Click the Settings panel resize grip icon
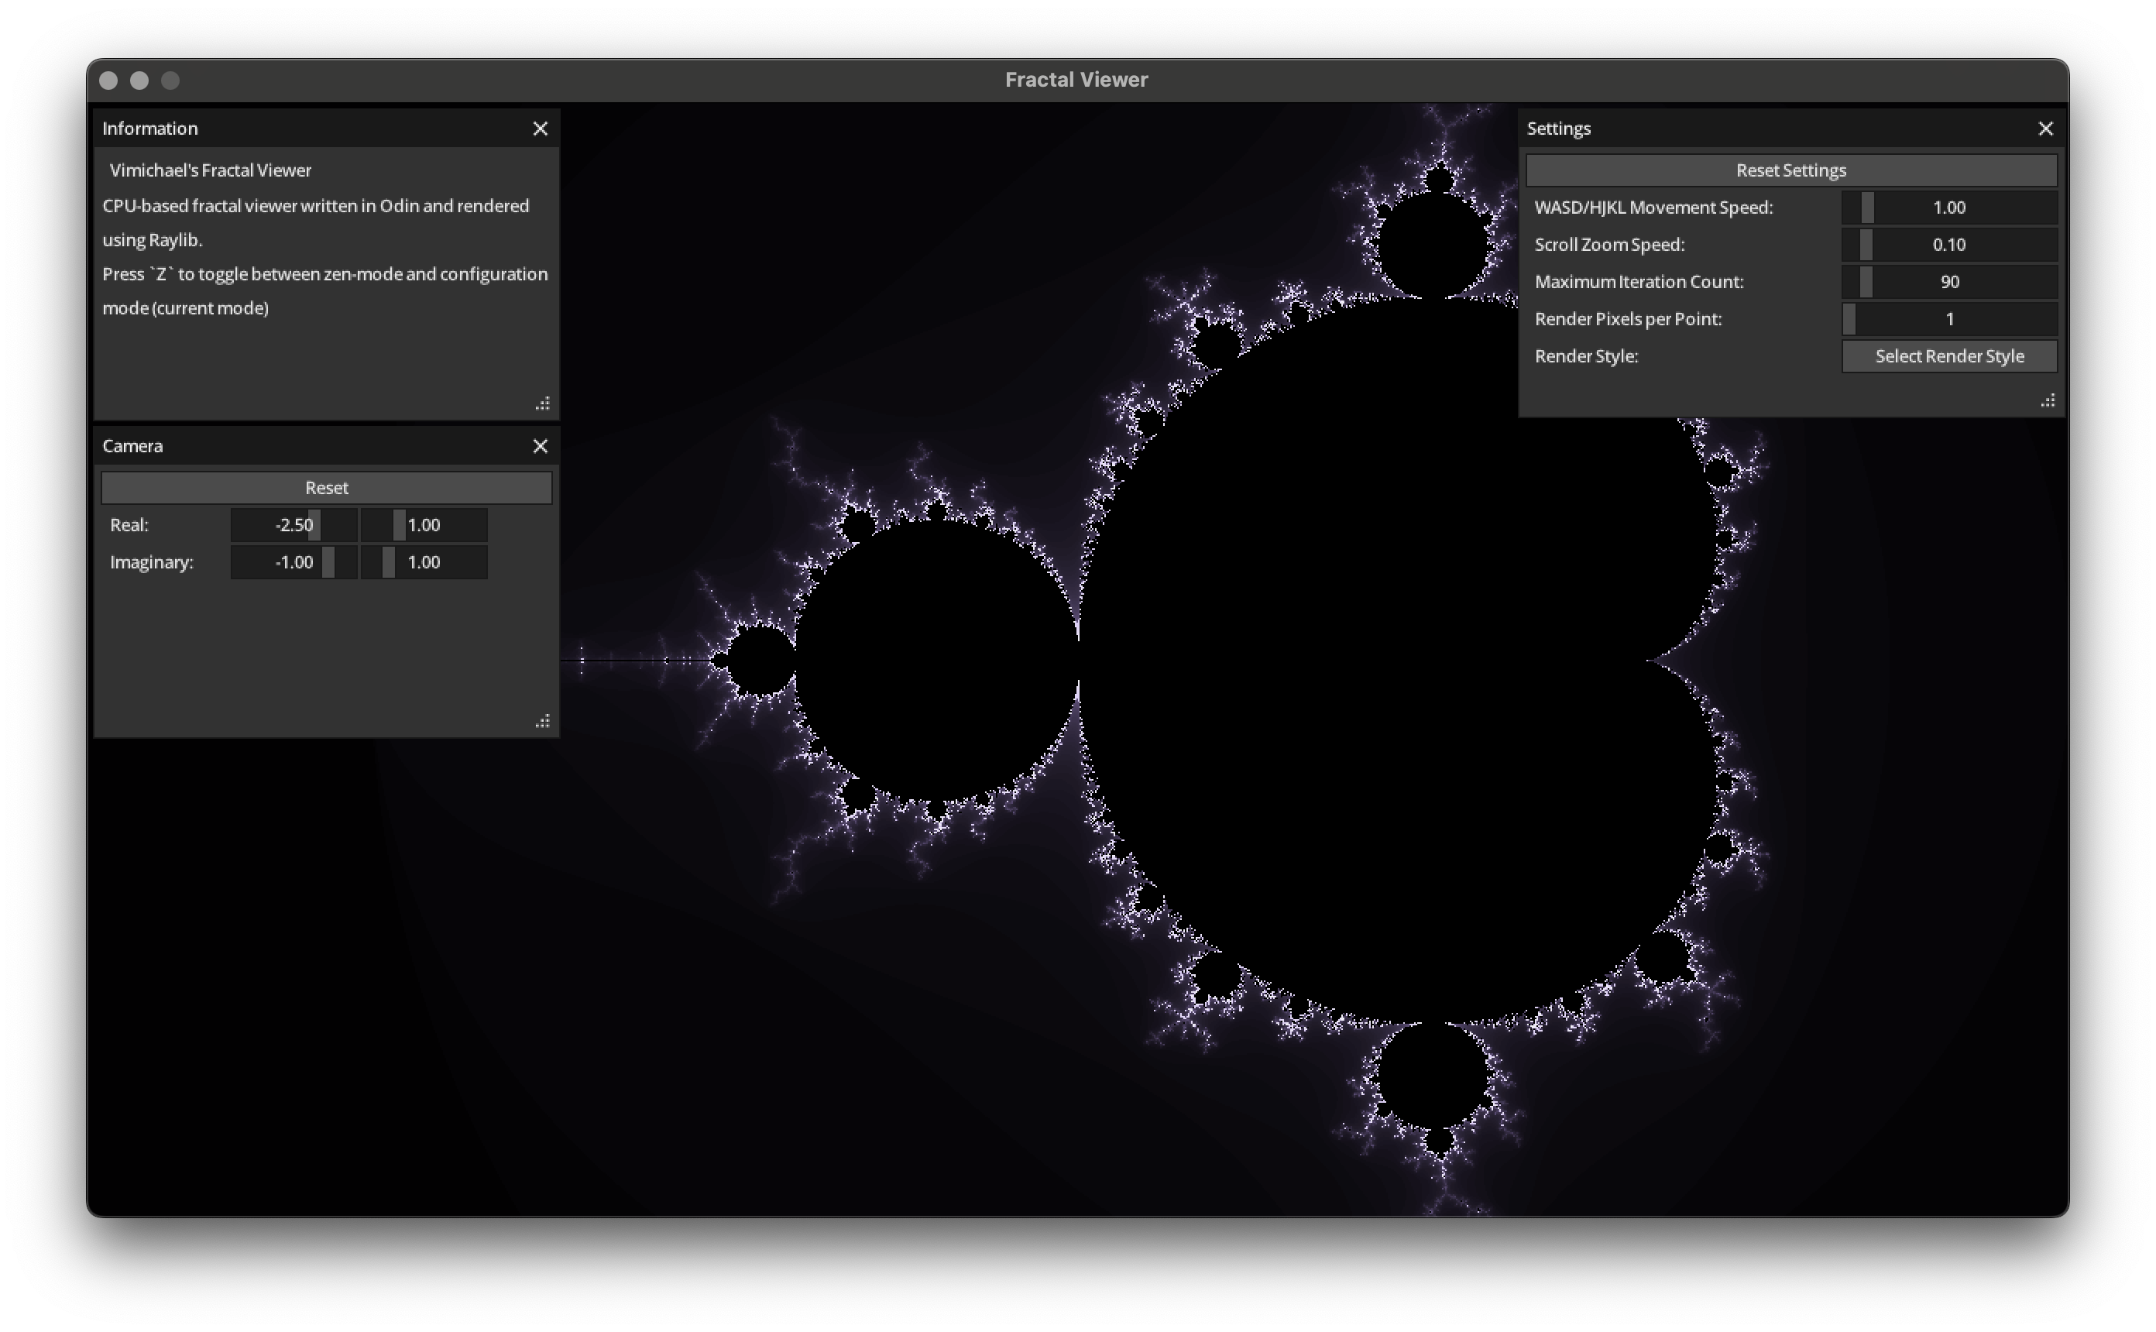 click(2048, 401)
